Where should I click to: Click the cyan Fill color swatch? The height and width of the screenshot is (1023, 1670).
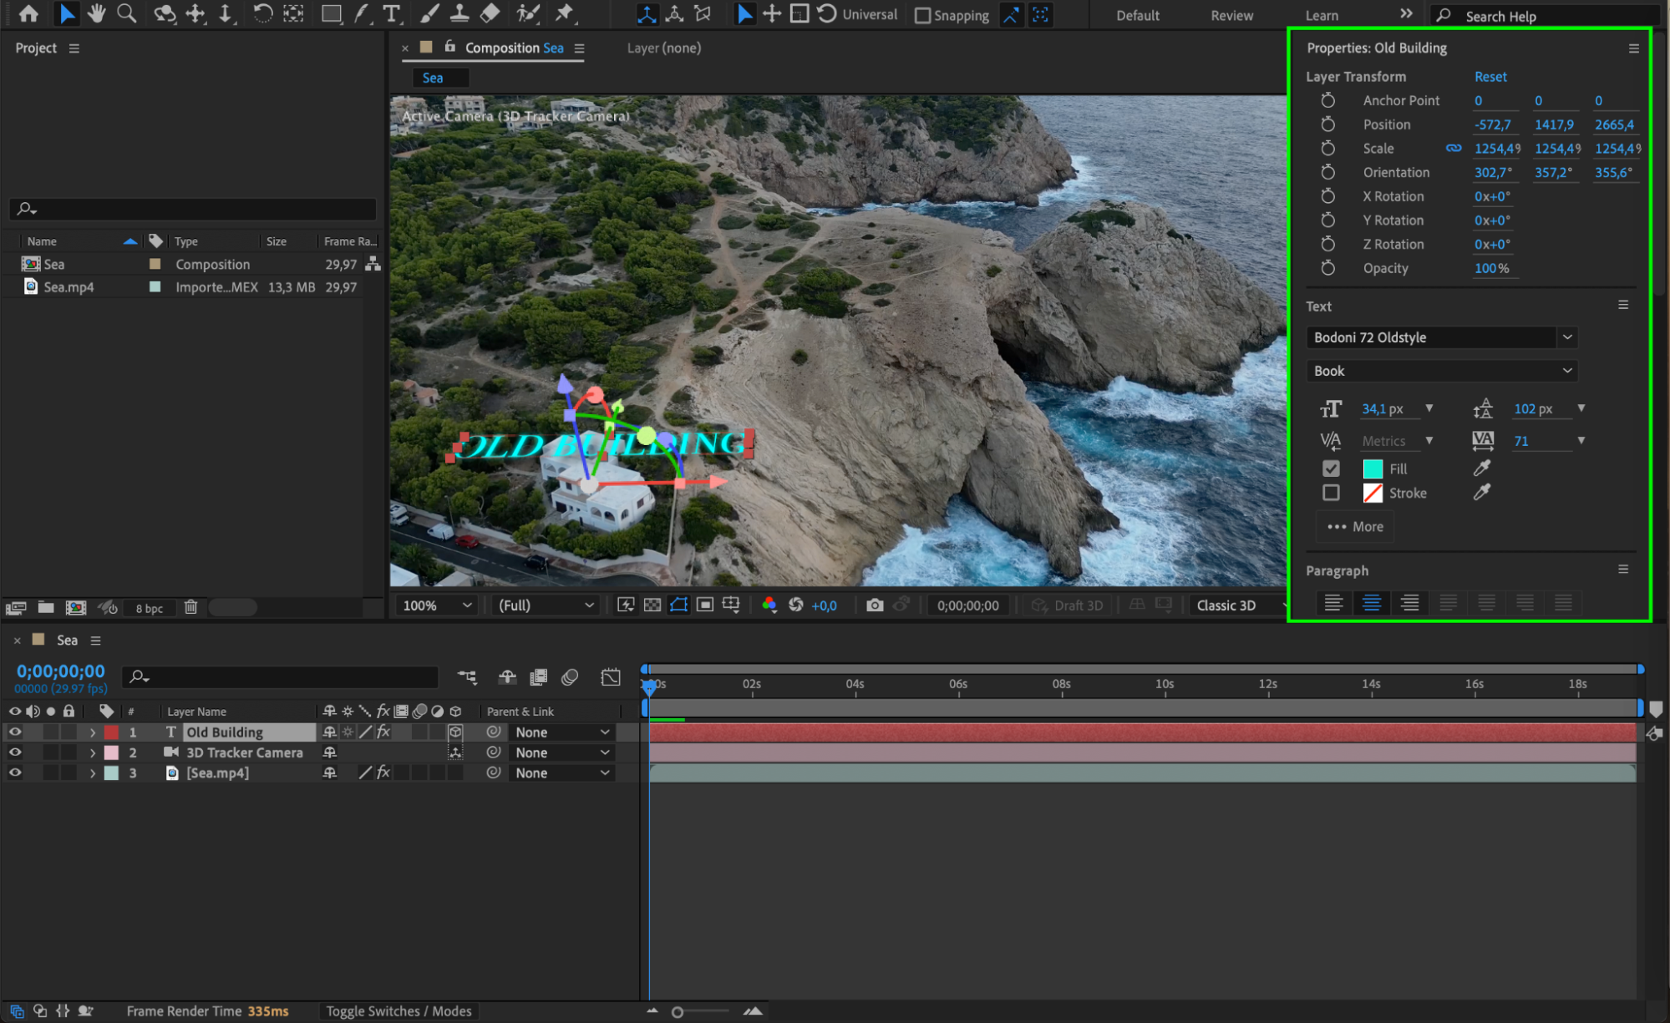tap(1373, 468)
